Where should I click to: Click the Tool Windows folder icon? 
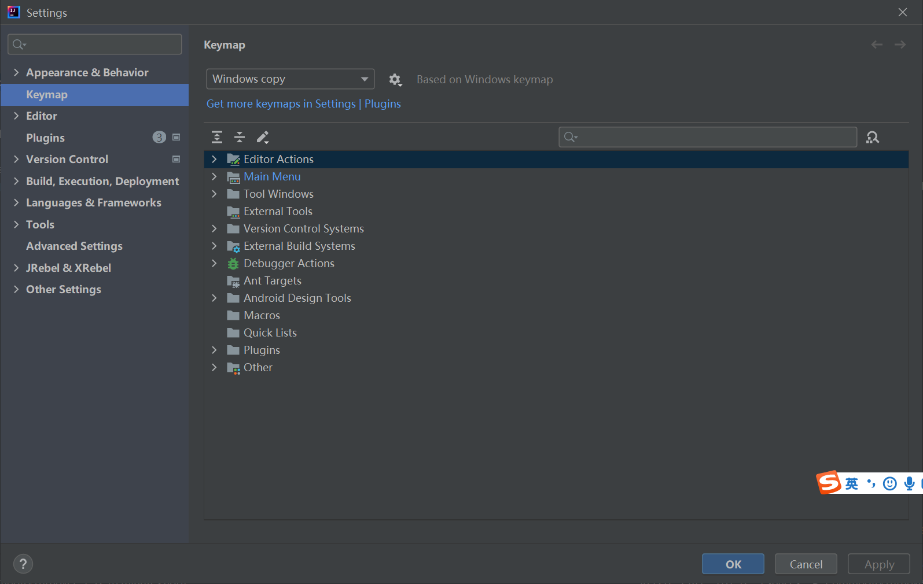click(233, 194)
